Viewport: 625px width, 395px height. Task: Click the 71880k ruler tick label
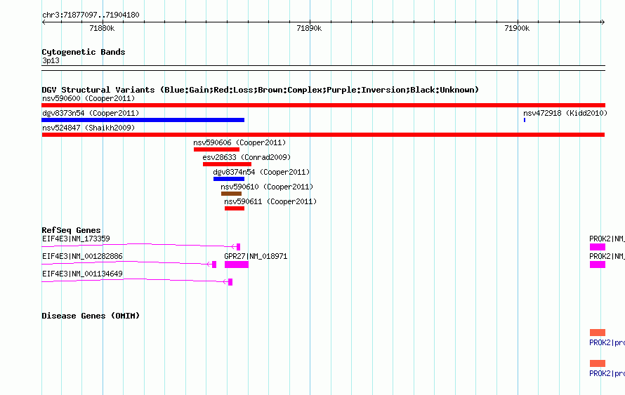(x=102, y=28)
